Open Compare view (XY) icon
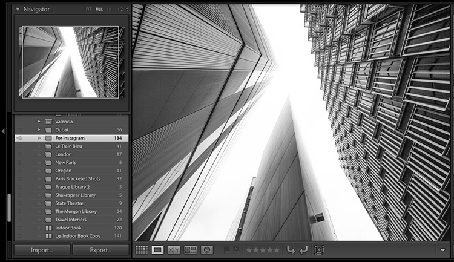454x262 pixels. tap(174, 250)
